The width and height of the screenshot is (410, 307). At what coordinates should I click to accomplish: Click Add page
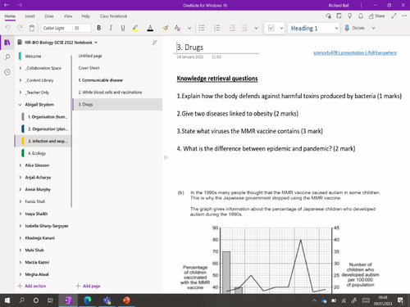click(88, 286)
